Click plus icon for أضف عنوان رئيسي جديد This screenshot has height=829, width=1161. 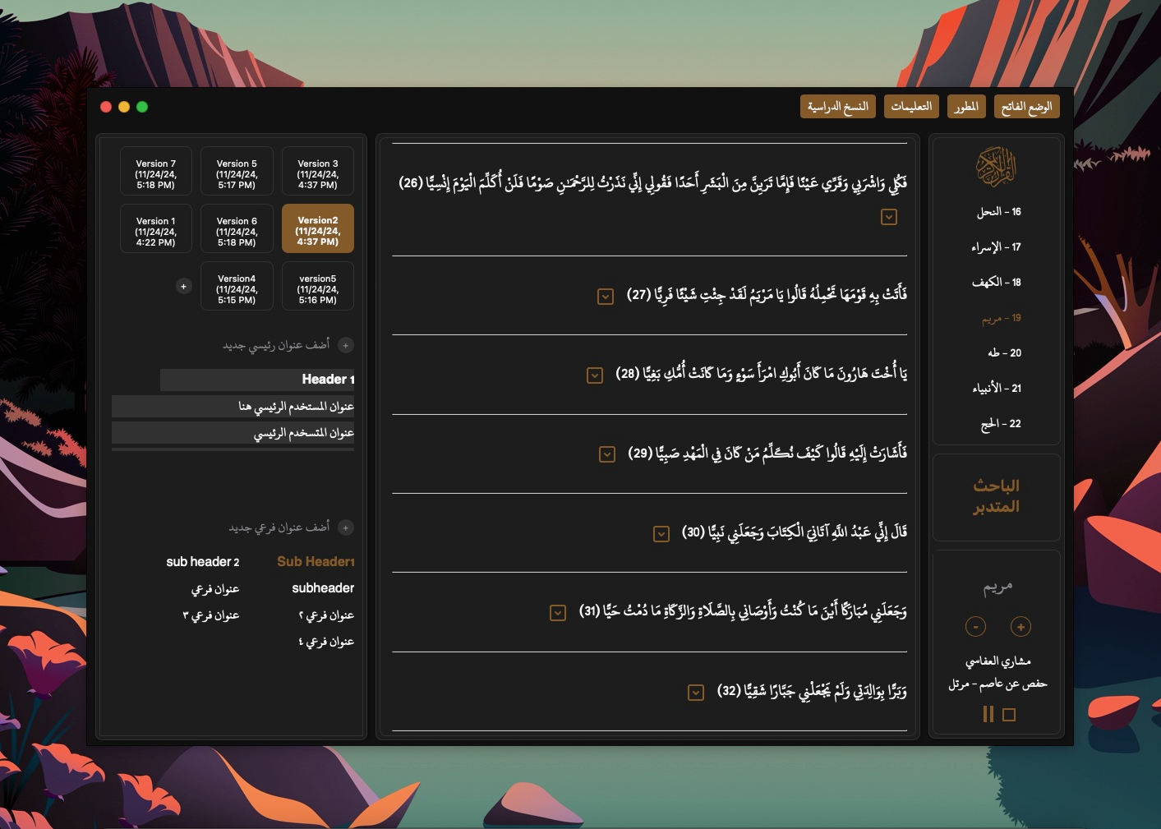click(346, 345)
